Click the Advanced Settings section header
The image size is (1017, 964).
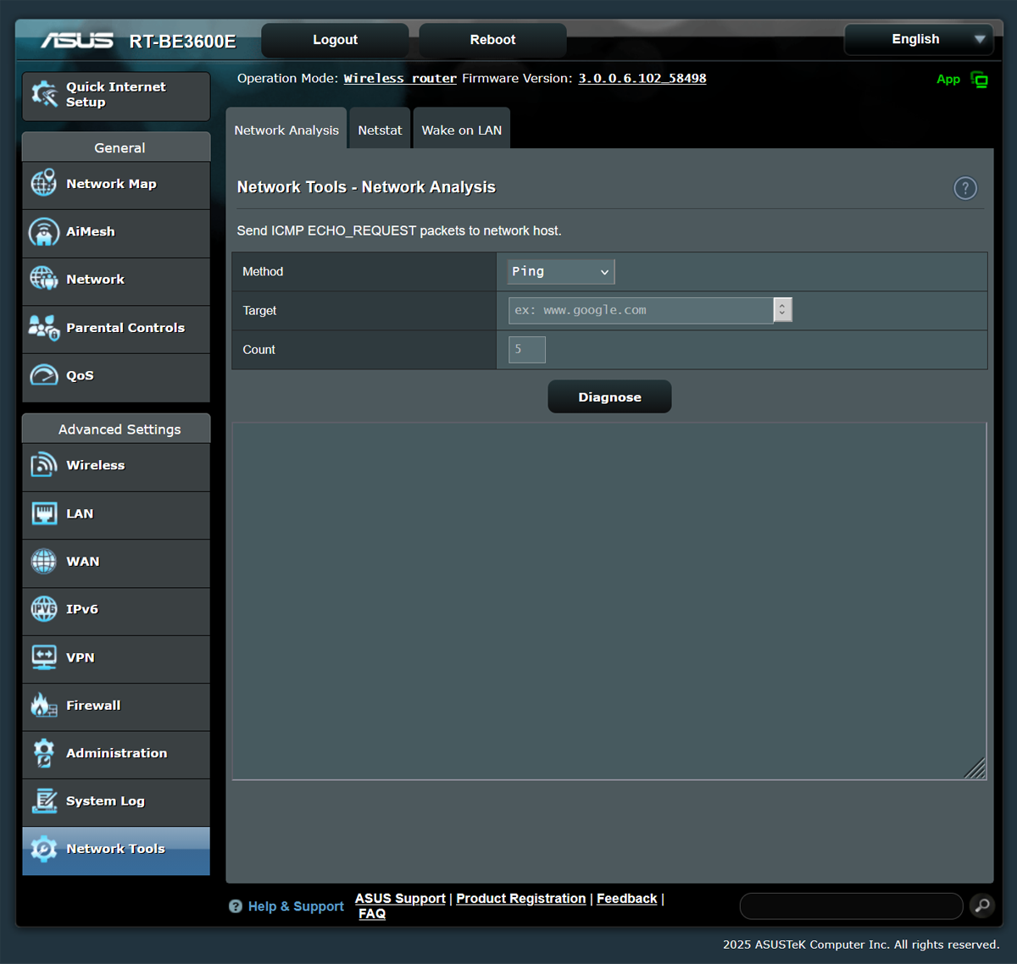pos(116,429)
